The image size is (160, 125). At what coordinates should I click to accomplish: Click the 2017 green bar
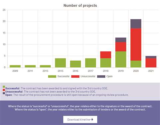[91, 63]
